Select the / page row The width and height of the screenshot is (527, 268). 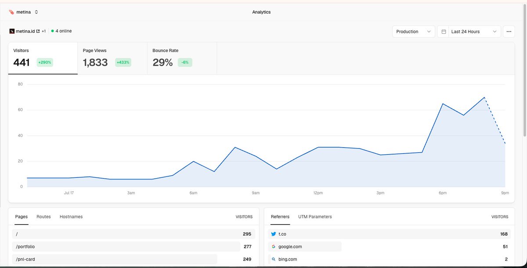[134, 234]
